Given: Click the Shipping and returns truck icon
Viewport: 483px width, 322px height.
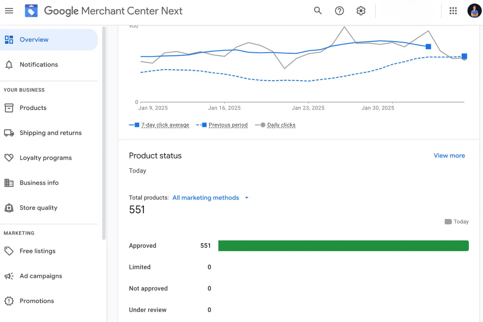Looking at the screenshot, I should coord(9,133).
